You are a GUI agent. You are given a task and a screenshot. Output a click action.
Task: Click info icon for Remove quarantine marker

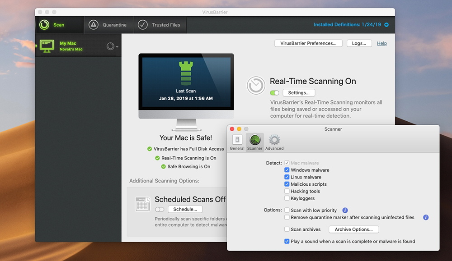coord(426,217)
